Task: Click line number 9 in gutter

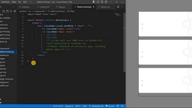Action: tap(23, 37)
